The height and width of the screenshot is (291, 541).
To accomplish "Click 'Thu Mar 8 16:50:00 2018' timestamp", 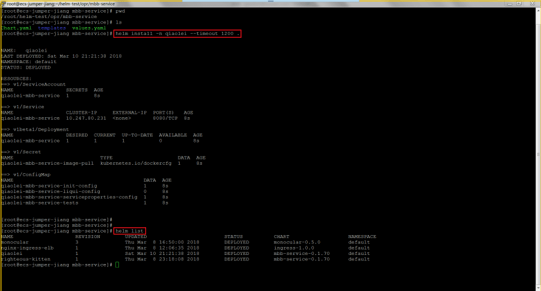I will pyautogui.click(x=162, y=242).
